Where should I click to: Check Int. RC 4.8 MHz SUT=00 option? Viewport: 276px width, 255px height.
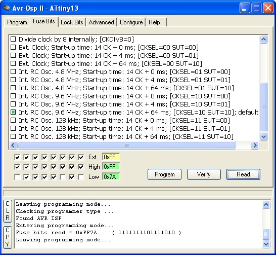tap(13, 71)
